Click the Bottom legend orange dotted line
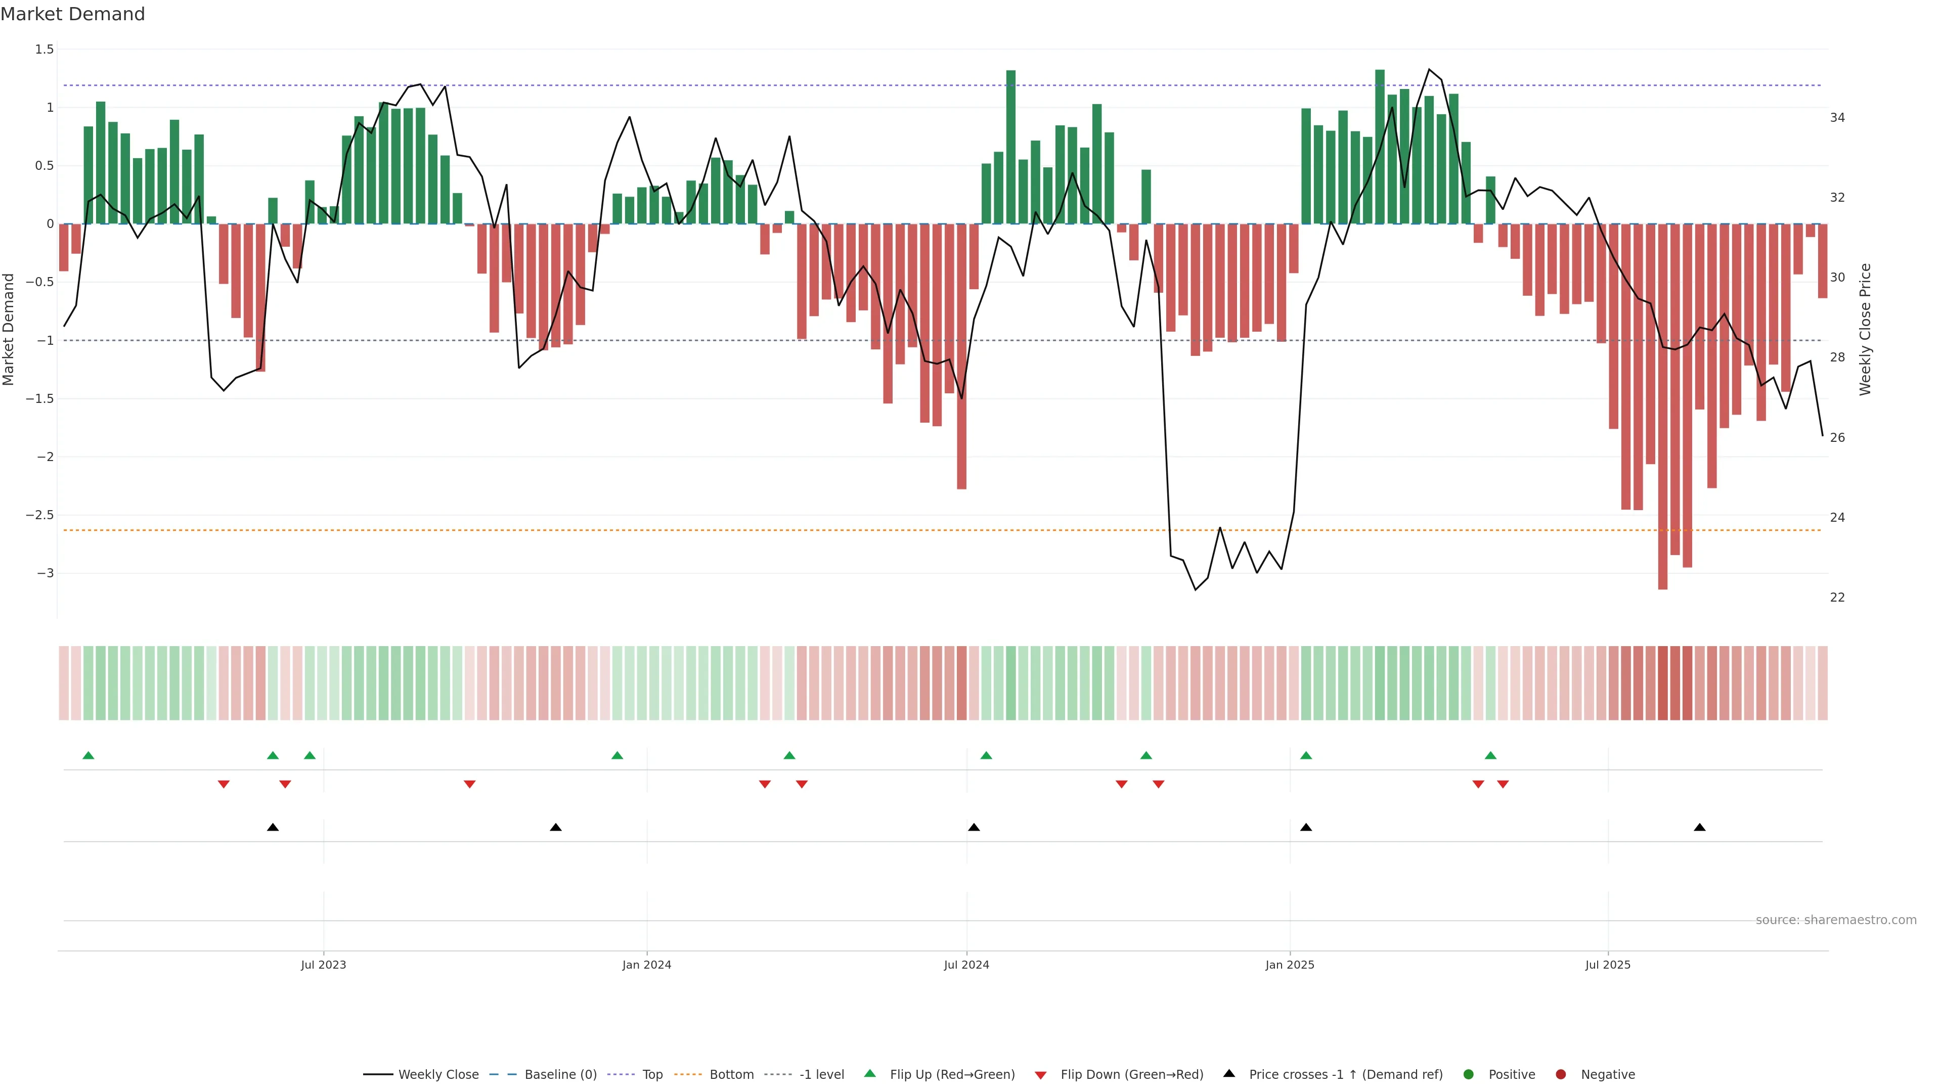Viewport: 1942px width, 1092px height. 688,1074
